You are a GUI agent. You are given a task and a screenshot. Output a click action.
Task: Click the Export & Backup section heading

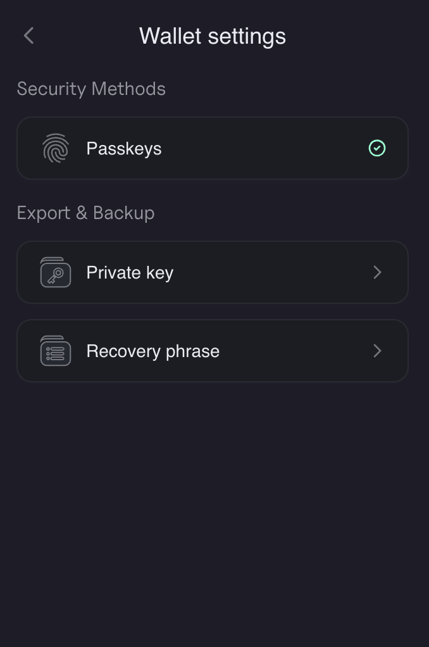coord(86,213)
